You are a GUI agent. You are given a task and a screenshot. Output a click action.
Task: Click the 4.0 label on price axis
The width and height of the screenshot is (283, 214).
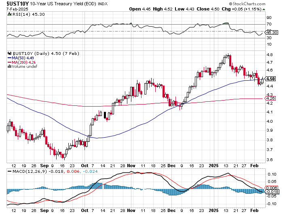(270, 121)
